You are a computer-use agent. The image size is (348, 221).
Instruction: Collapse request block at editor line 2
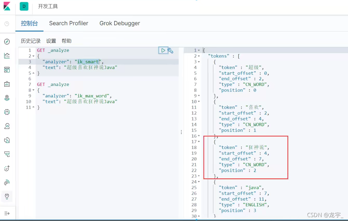(x=34, y=56)
